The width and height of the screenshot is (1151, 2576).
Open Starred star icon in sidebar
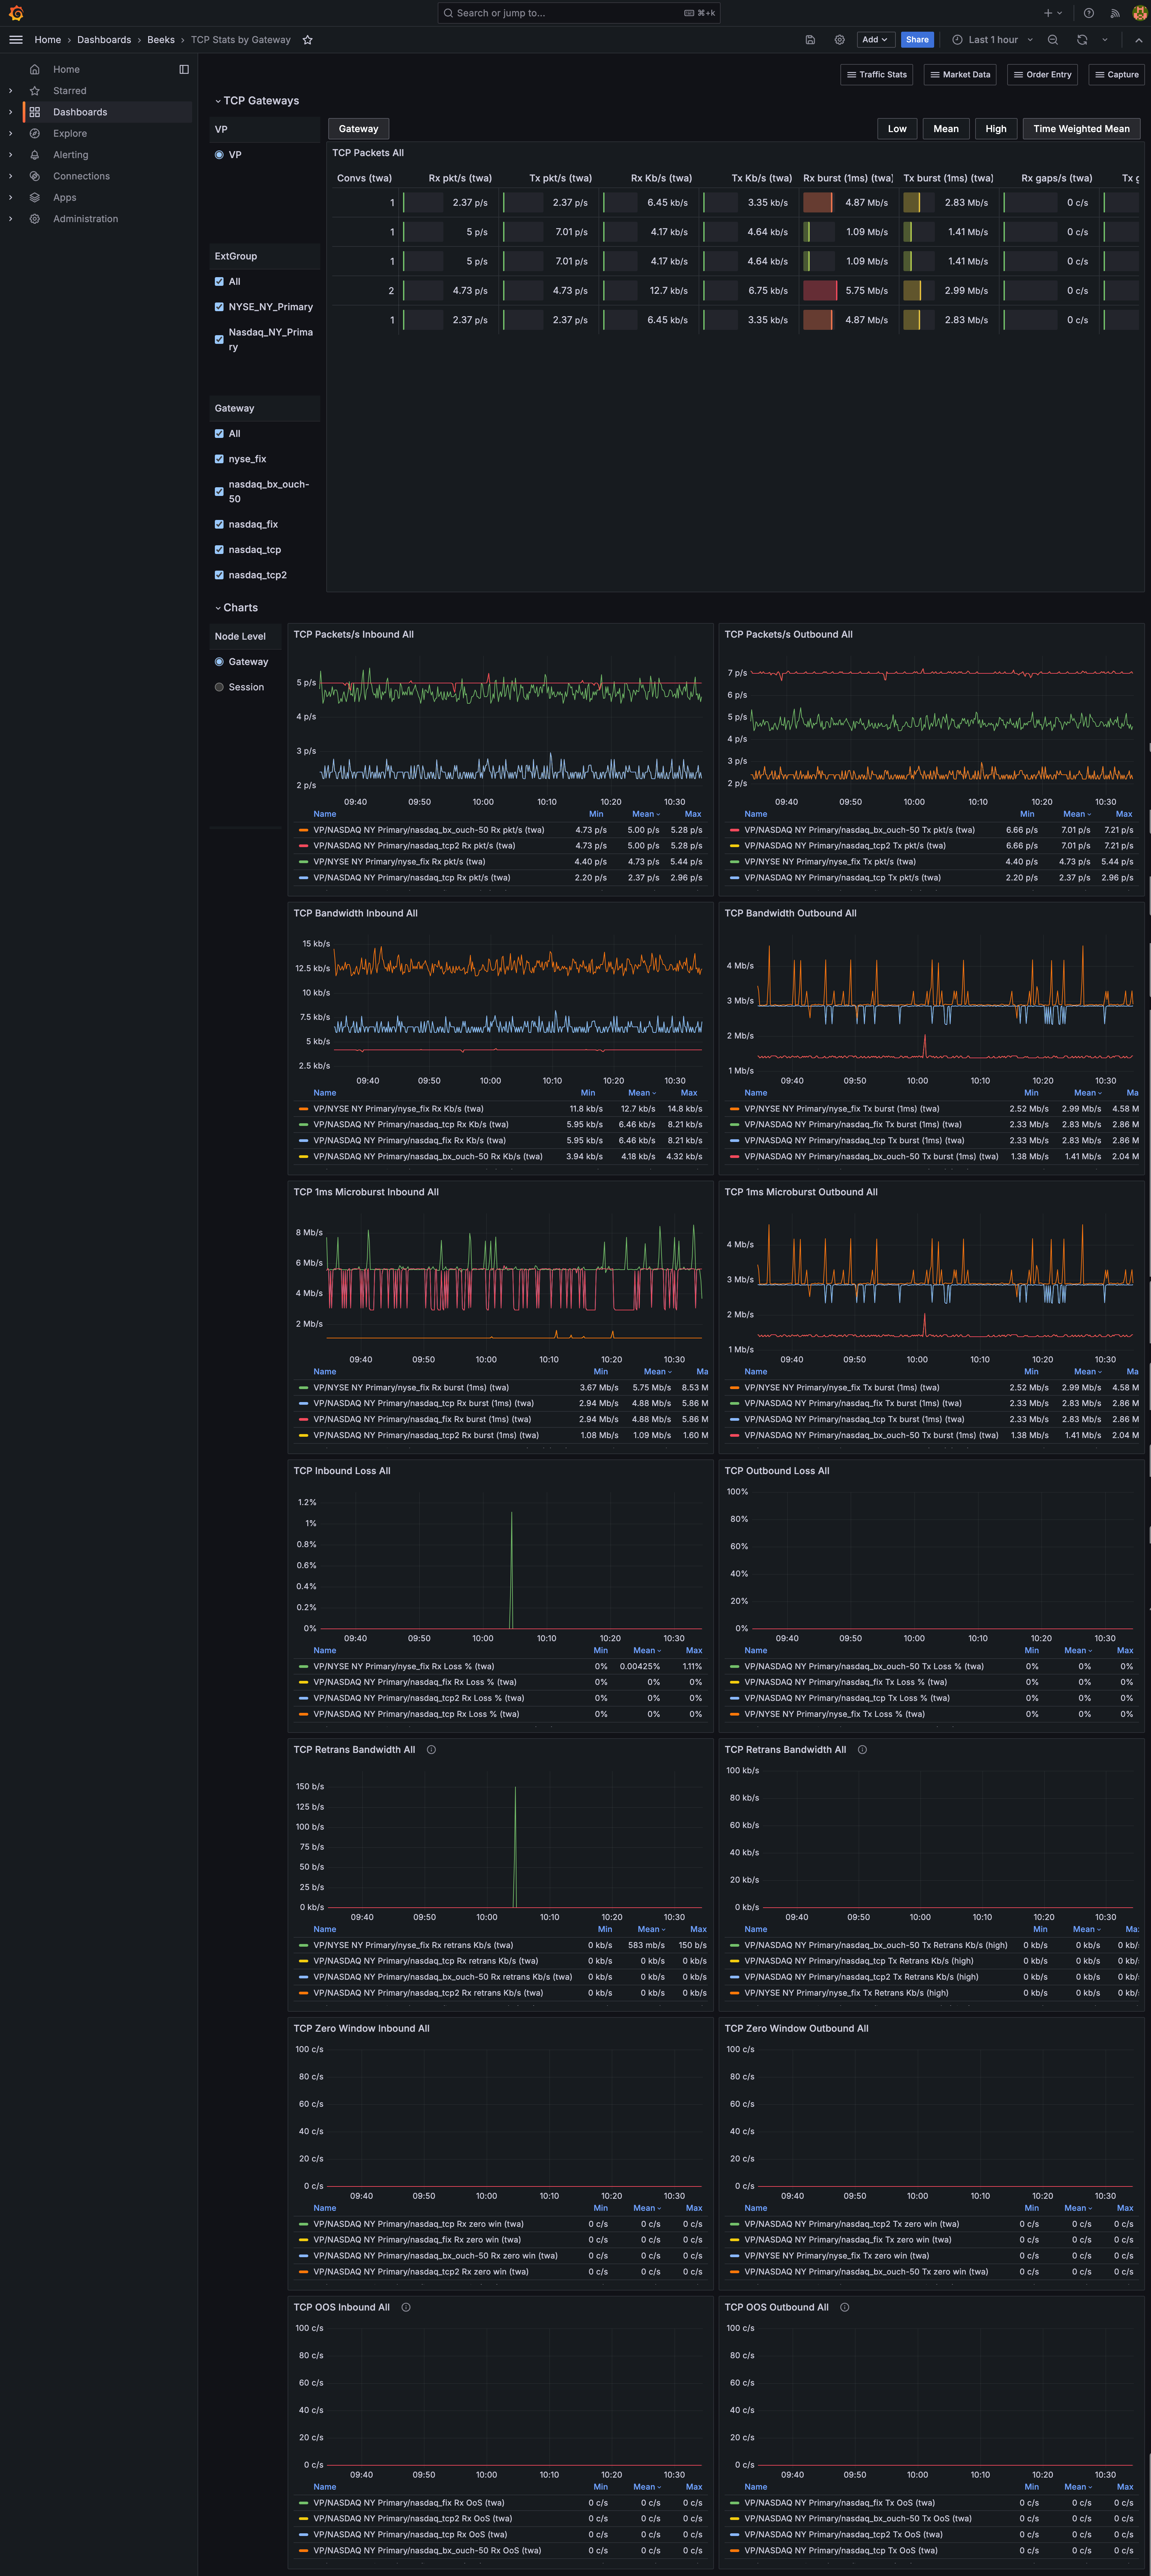(35, 91)
